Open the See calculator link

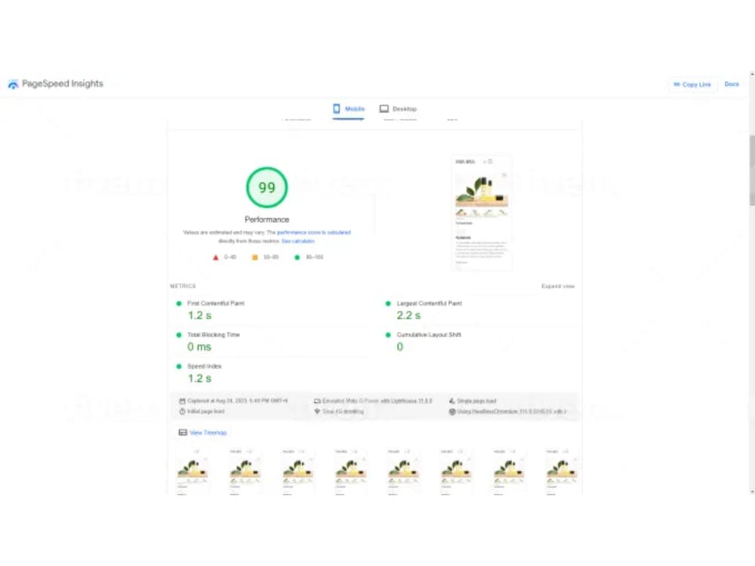297,241
